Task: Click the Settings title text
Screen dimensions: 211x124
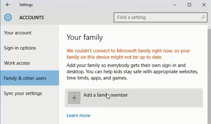Action: [26, 5]
